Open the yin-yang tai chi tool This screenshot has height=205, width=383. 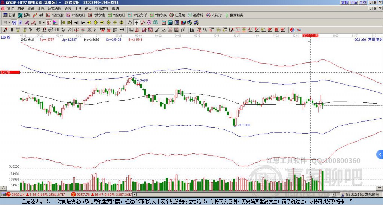292,30
